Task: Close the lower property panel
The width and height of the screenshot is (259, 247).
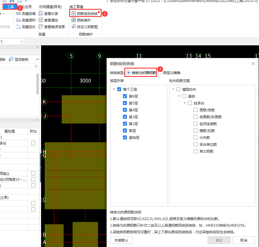Action: point(38,120)
